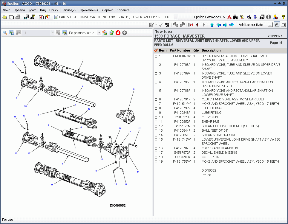The width and height of the screenshot is (288, 224).
Task: Jump to first page using double-left arrow icon
Action: pos(191,25)
